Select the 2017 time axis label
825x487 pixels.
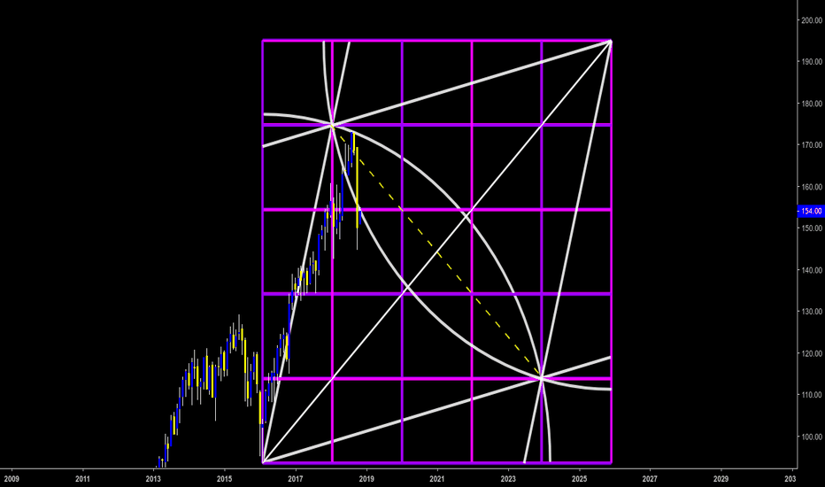tap(295, 479)
